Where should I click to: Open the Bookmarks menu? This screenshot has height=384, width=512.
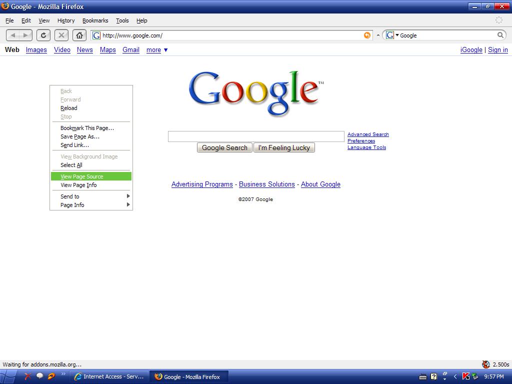(x=95, y=20)
